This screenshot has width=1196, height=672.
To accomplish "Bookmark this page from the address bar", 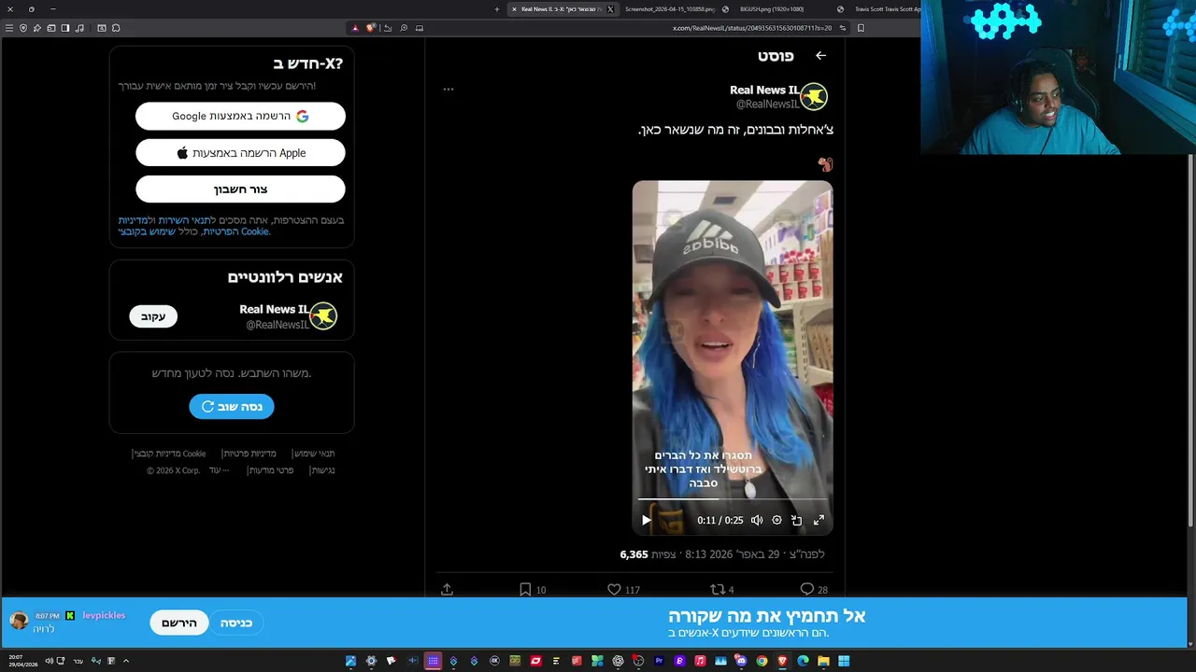I will pos(861,28).
